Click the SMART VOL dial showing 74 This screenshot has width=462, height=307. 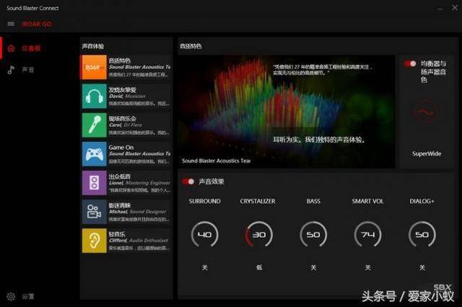[x=367, y=235]
